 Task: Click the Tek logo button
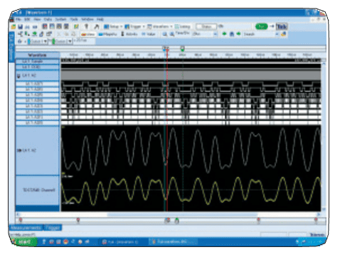pyautogui.click(x=282, y=26)
